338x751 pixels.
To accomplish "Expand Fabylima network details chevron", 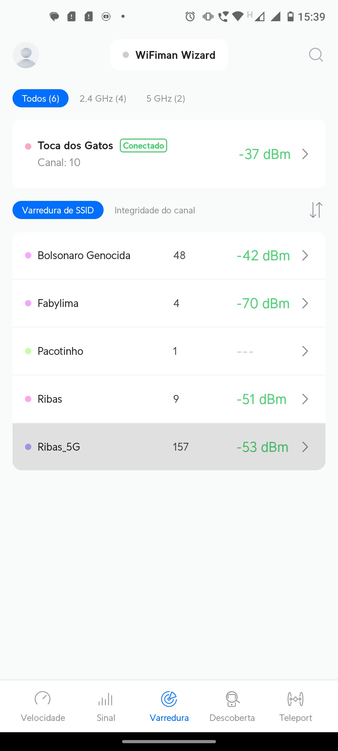I will coord(305,303).
